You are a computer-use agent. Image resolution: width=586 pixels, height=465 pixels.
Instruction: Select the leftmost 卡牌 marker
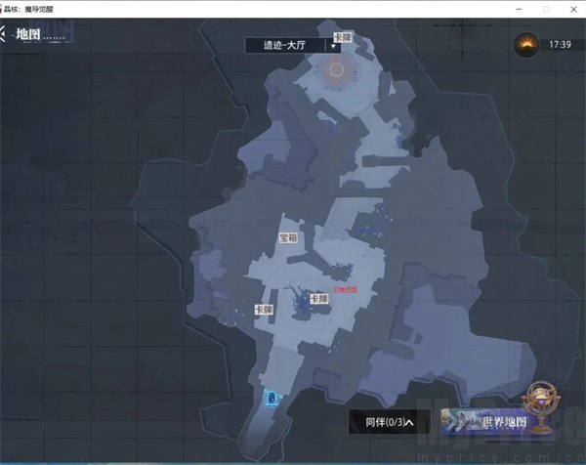pyautogui.click(x=264, y=310)
